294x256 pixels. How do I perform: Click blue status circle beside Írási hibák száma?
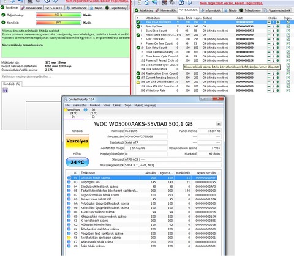pos(69,246)
